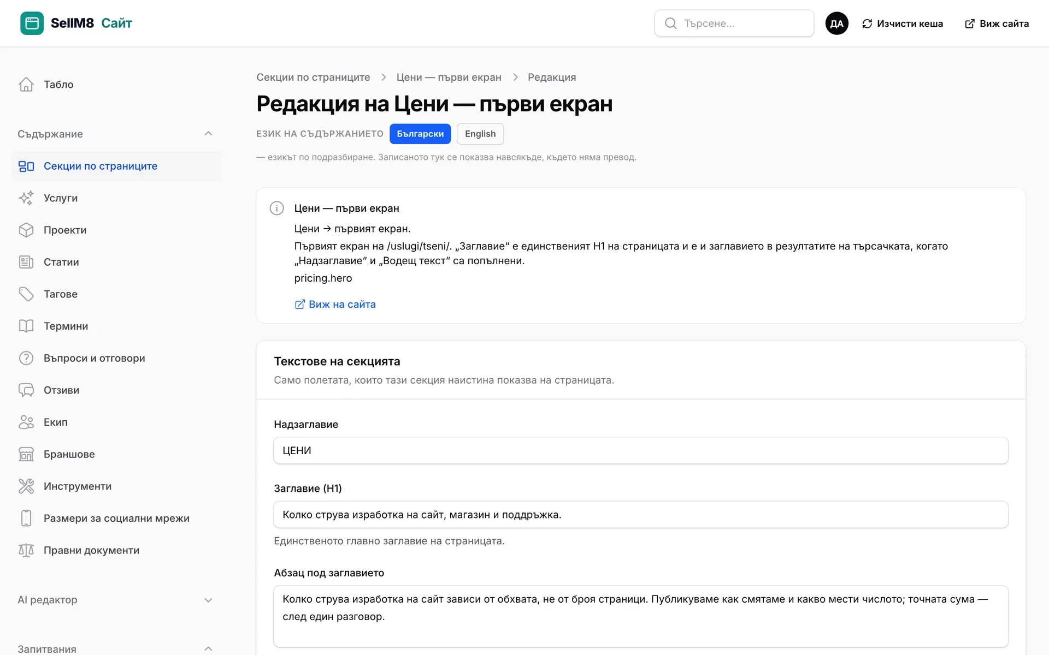
Task: Click the Редакция breadcrumb text
Action: [552, 78]
